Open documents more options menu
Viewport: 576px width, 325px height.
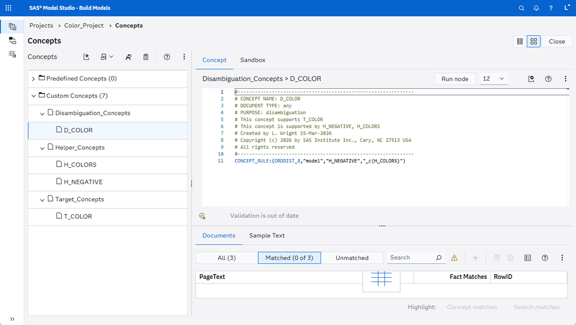coord(562,258)
